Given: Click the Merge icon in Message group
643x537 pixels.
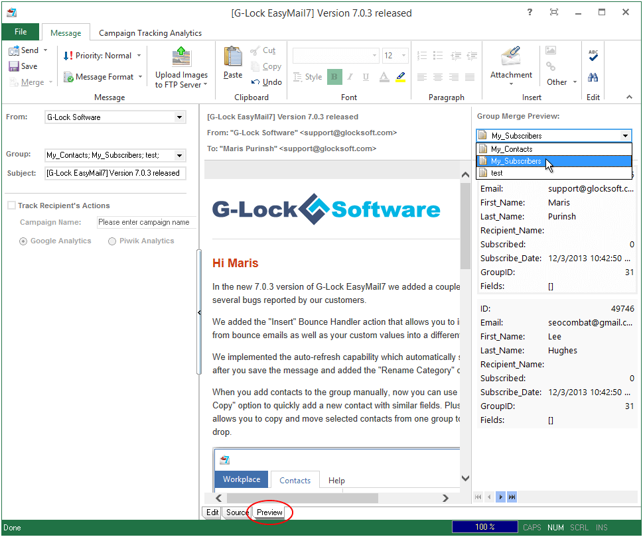Looking at the screenshot, I should pos(14,82).
